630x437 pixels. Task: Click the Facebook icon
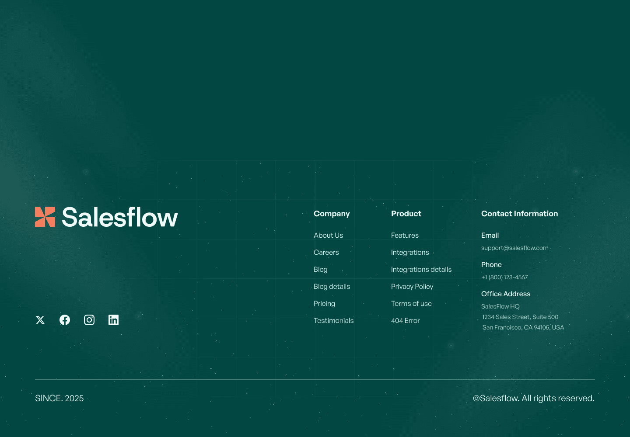coord(64,319)
